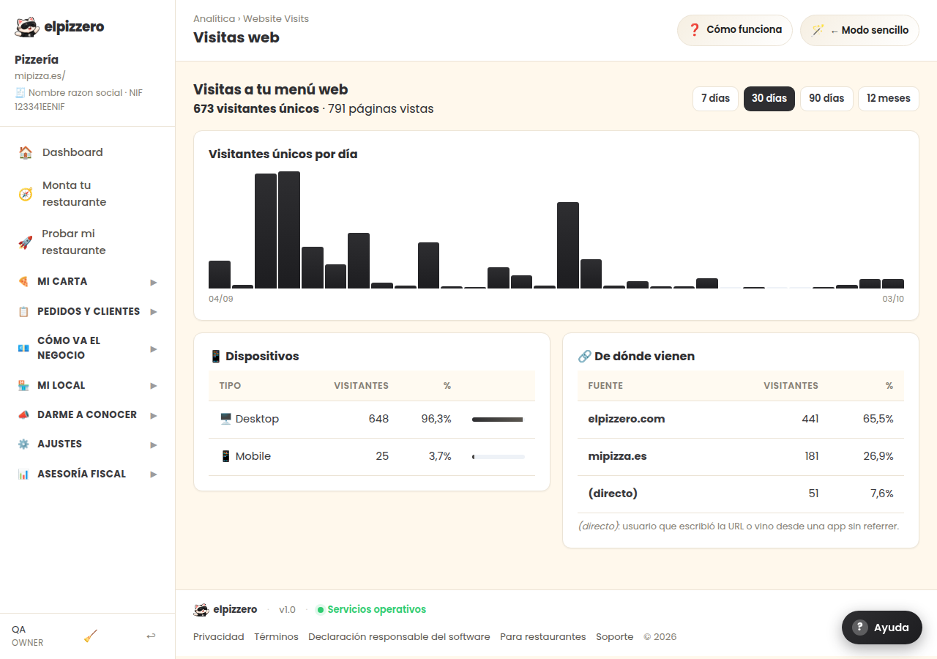Open the Cómo funciona help button
The width and height of the screenshot is (937, 659).
[x=735, y=31]
